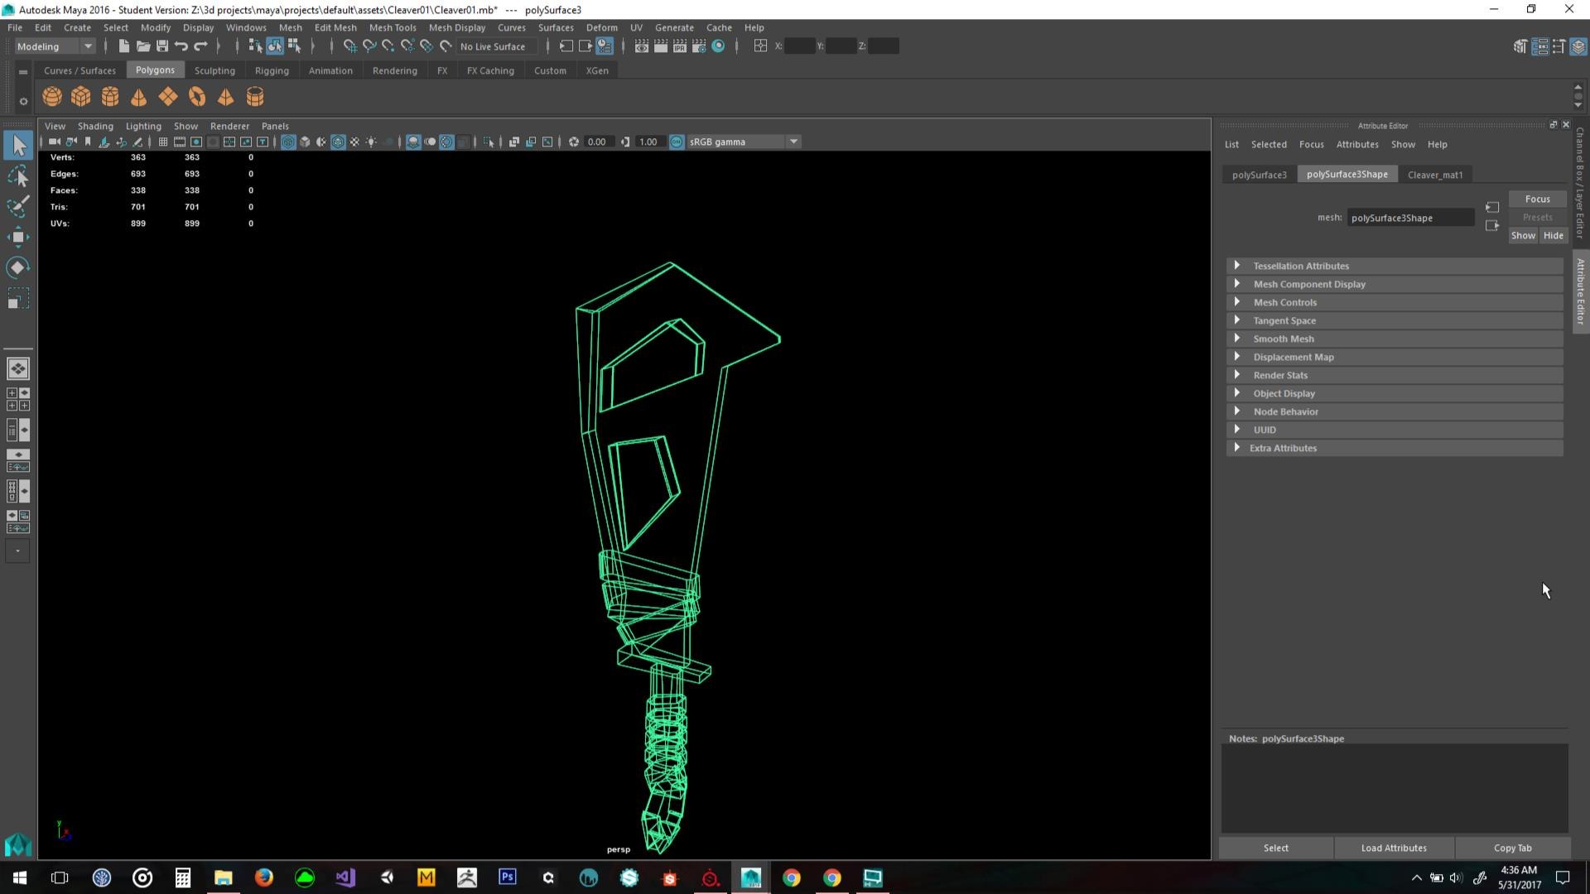Image resolution: width=1590 pixels, height=894 pixels.
Task: Click the Undo arrow icon
Action: (181, 46)
